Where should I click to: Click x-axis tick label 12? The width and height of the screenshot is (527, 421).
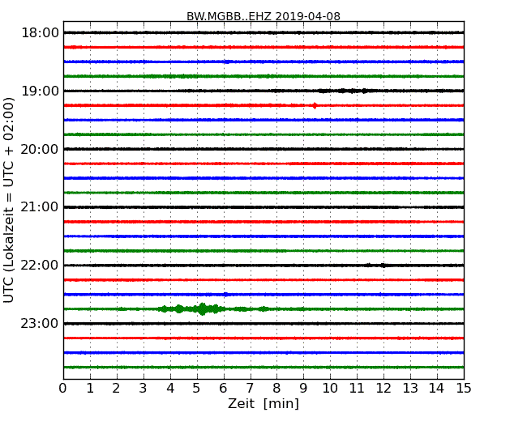click(383, 388)
